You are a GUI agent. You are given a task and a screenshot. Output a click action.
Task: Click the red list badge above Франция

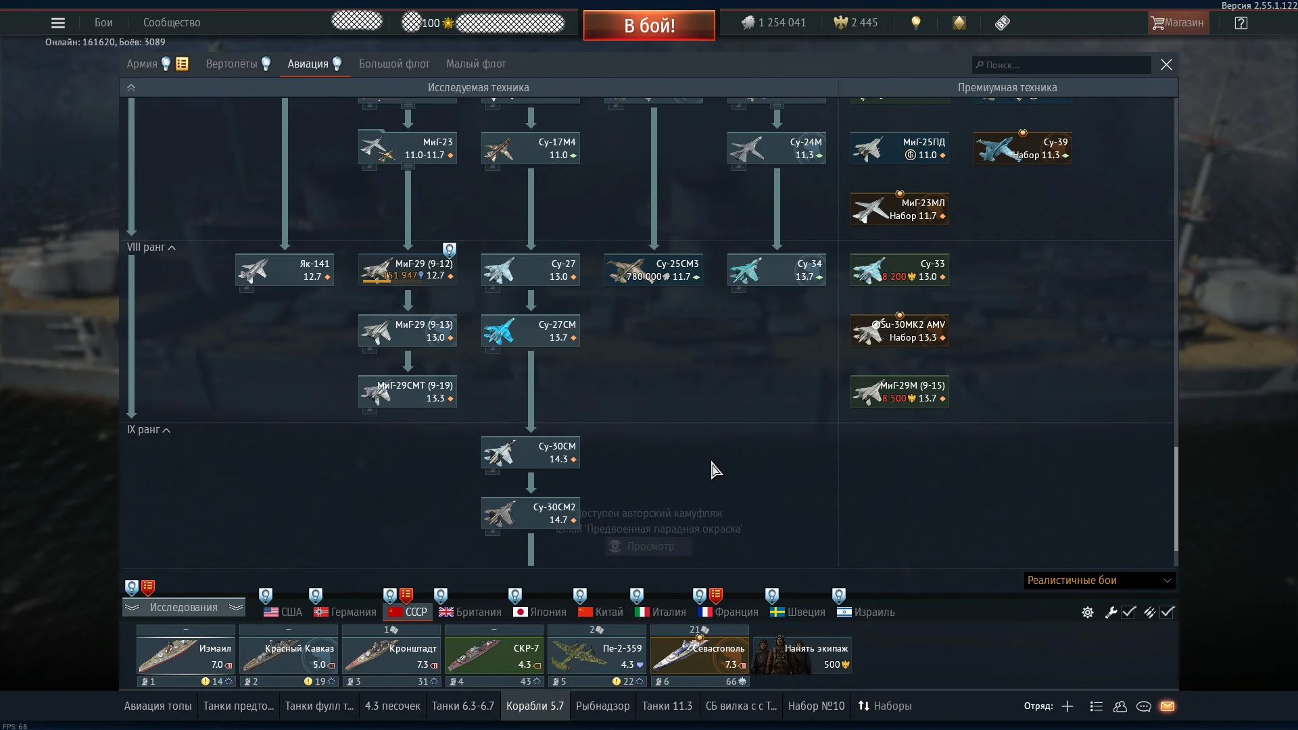(x=716, y=595)
